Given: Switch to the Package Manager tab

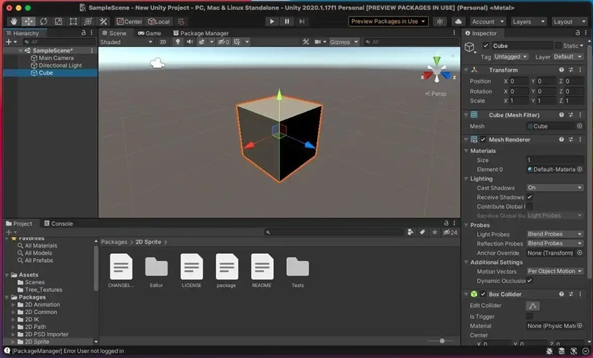Looking at the screenshot, I should point(201,33).
